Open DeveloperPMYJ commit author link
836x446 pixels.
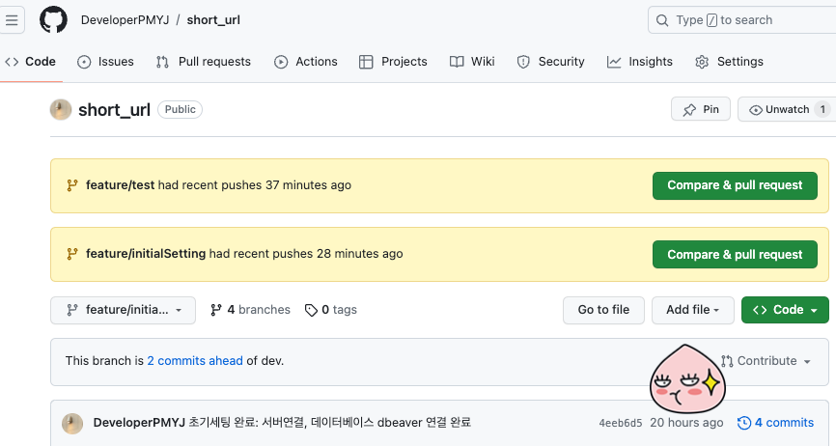point(139,423)
